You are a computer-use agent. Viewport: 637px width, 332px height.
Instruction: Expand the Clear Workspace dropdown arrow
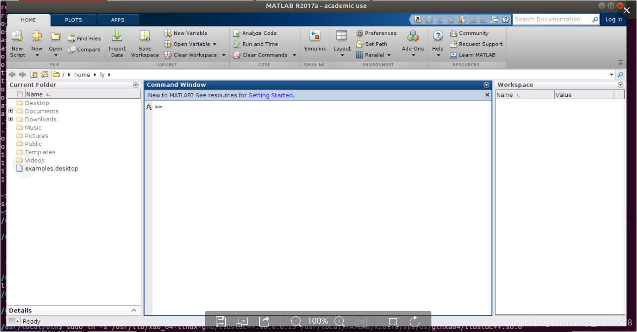pyautogui.click(x=223, y=55)
